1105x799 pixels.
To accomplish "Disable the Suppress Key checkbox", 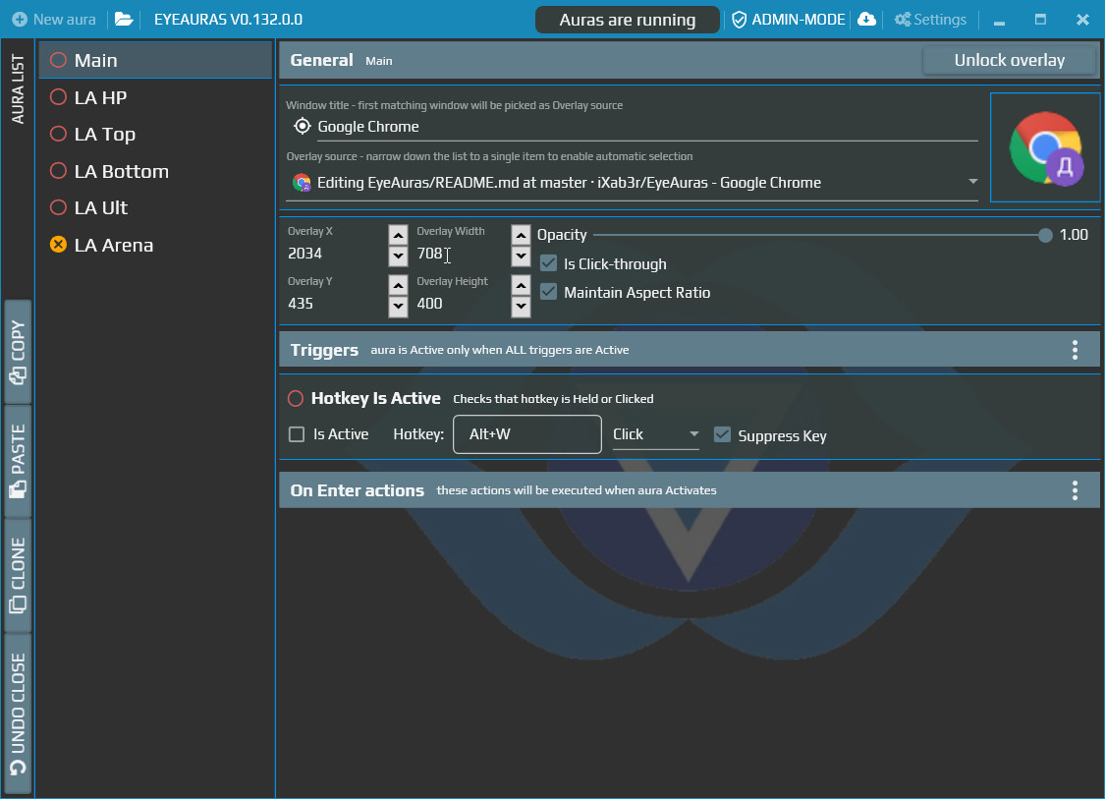I will click(x=722, y=434).
